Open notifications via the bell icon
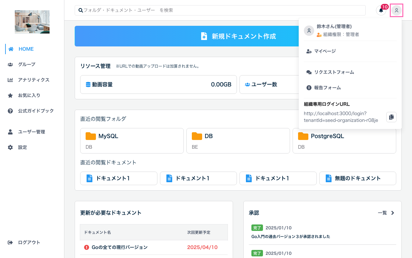The image size is (412, 258). [381, 10]
